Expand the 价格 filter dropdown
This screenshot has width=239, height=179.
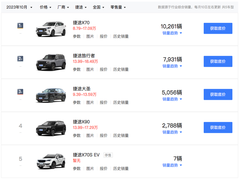[45, 7]
